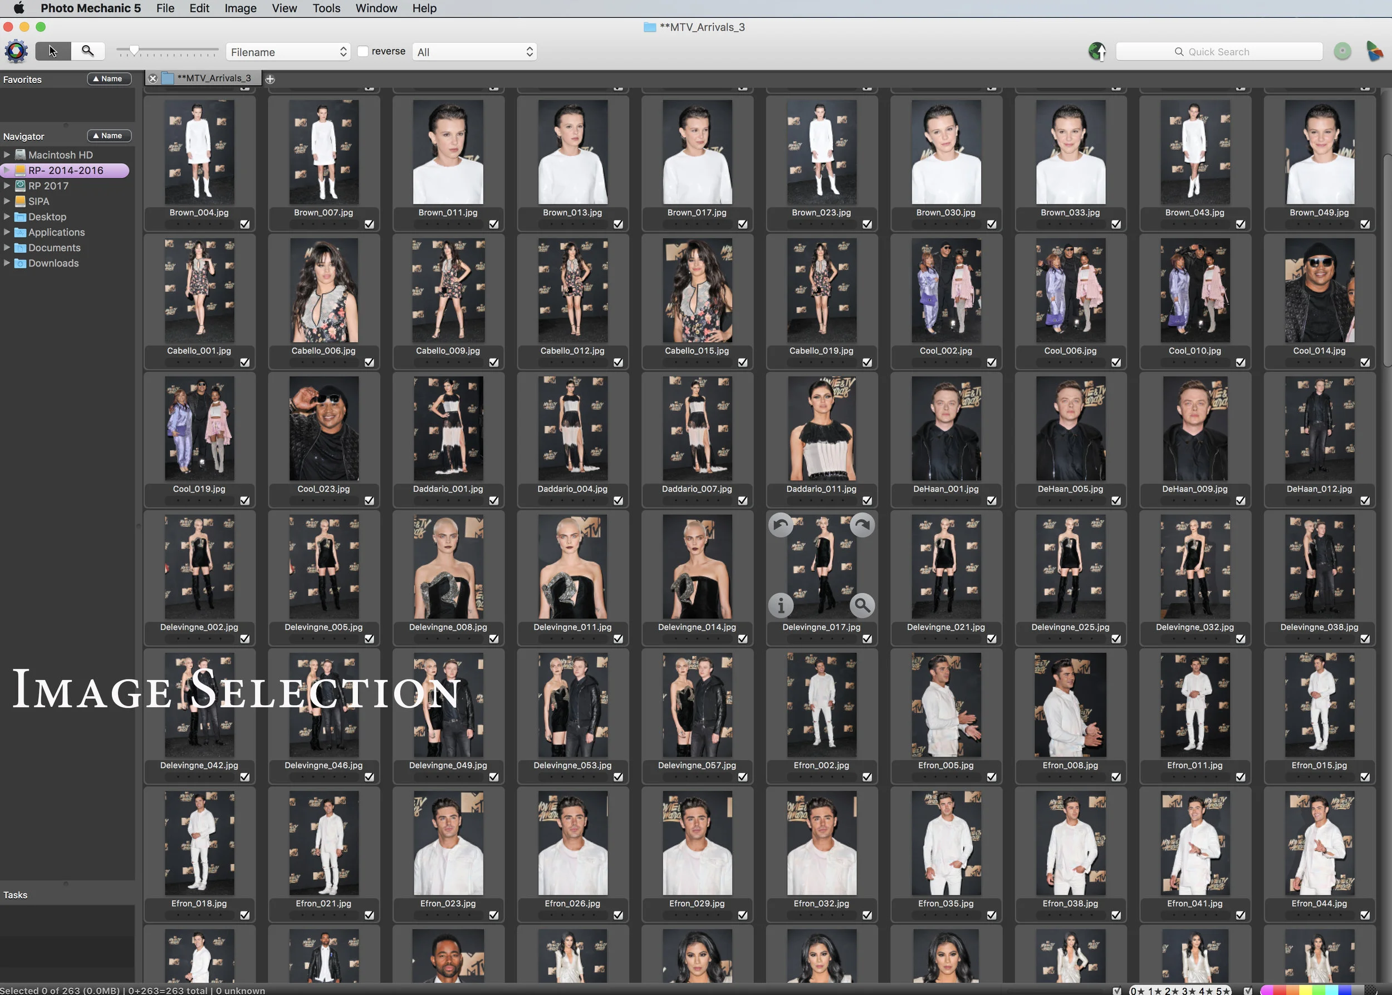Click the Downloads folder icon
The height and width of the screenshot is (995, 1392).
pyautogui.click(x=20, y=263)
